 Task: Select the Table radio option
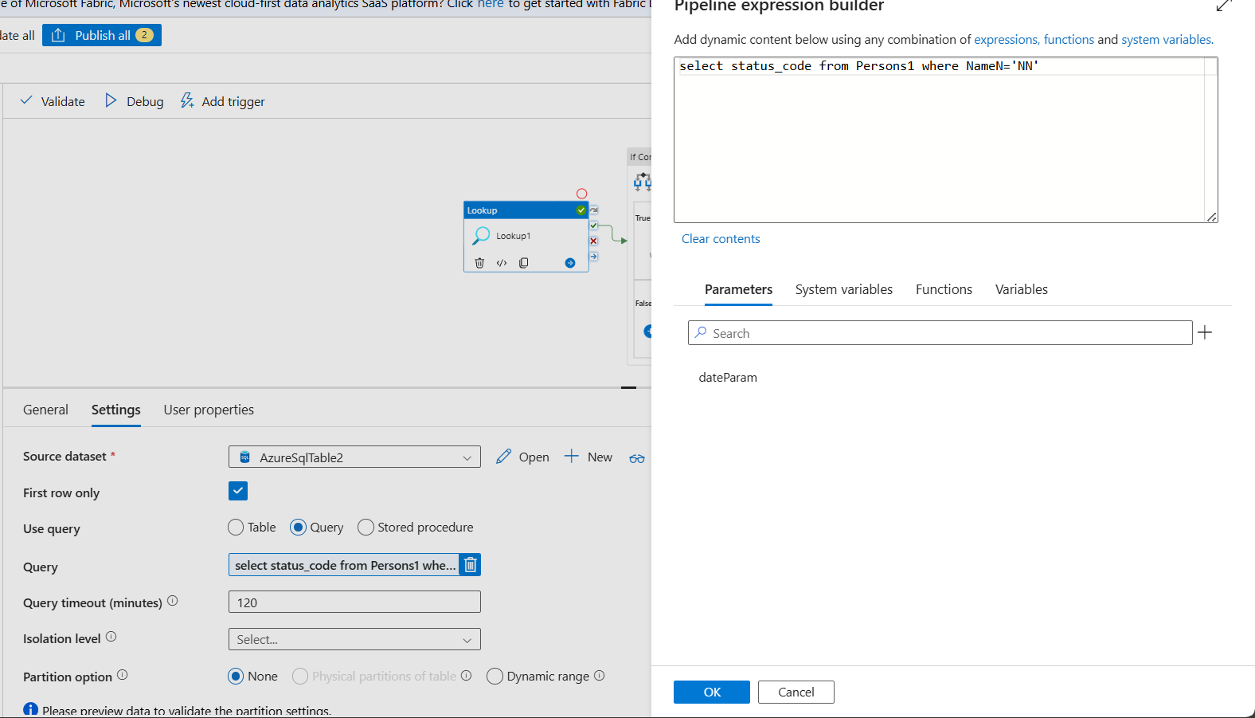click(236, 528)
